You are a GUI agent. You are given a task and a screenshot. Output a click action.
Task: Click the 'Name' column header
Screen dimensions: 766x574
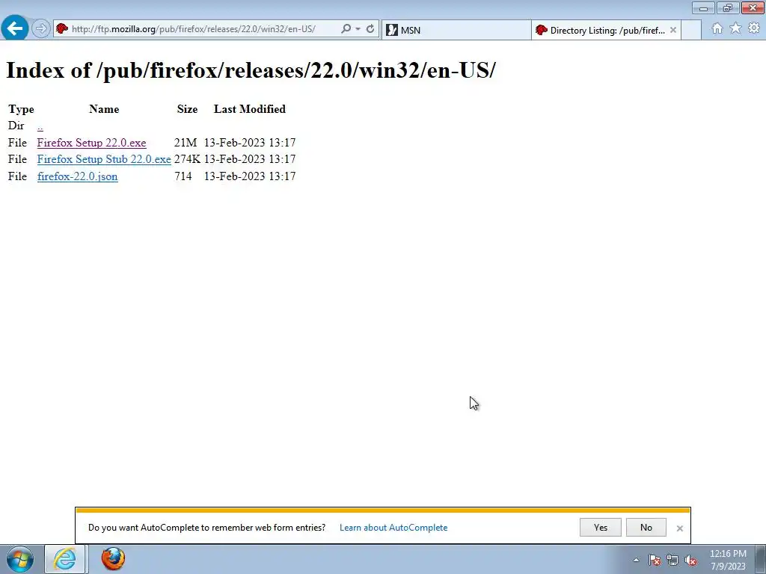(x=104, y=109)
